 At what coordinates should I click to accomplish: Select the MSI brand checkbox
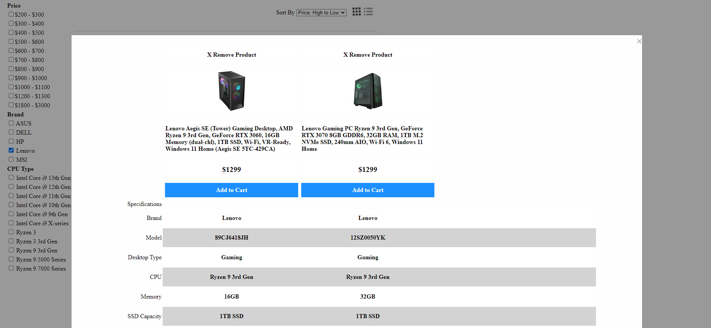point(11,159)
